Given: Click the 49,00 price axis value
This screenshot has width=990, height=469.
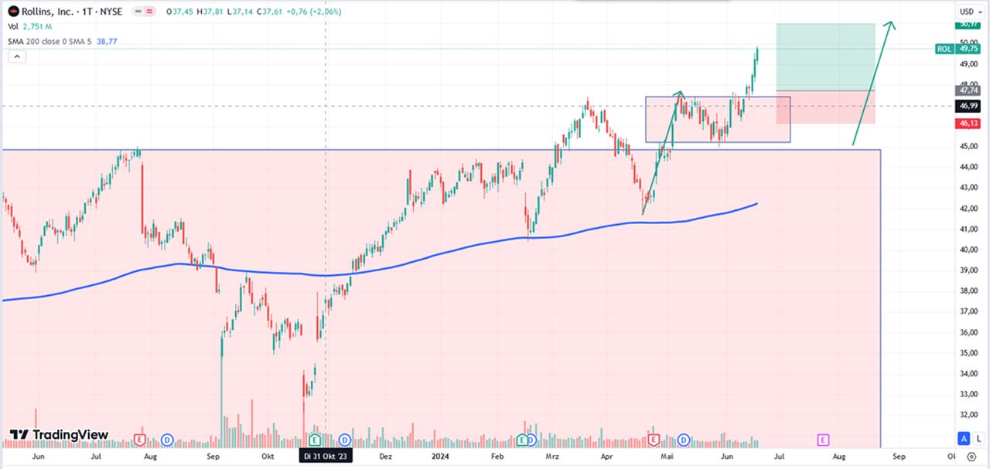Looking at the screenshot, I should coord(968,64).
